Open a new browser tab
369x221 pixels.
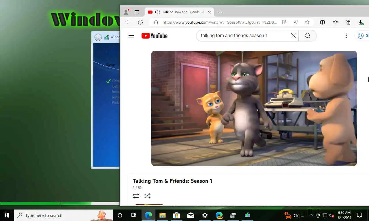pyautogui.click(x=220, y=12)
